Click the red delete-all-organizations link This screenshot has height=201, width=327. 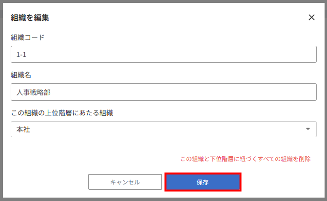[x=245, y=159]
